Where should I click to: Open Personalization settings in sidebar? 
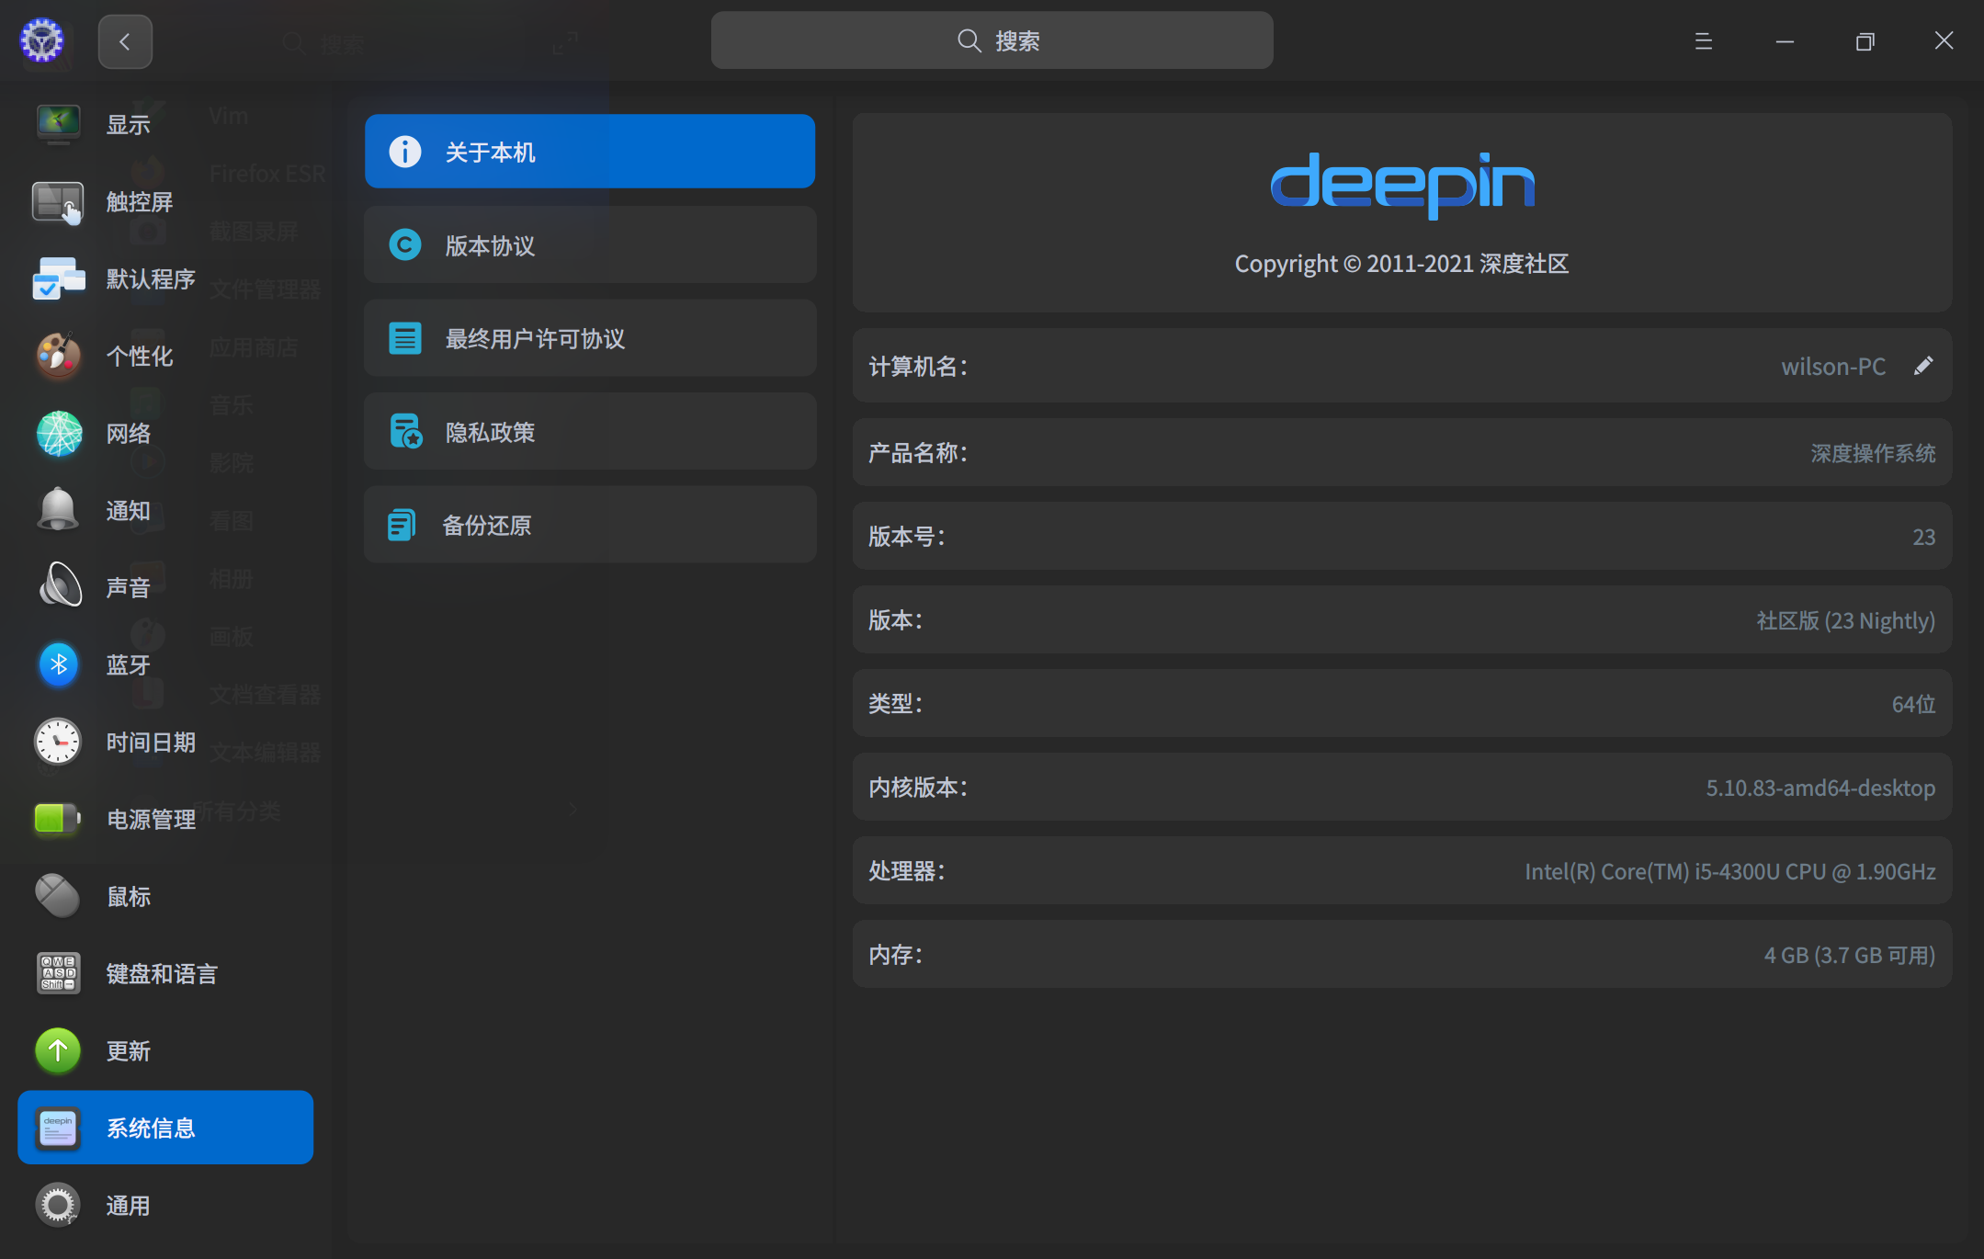coord(141,356)
